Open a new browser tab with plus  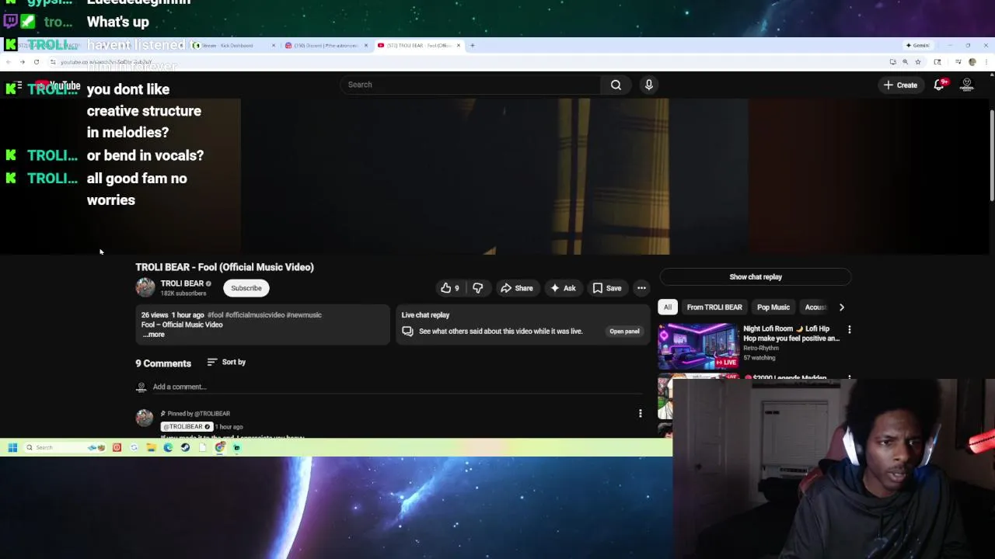click(472, 45)
